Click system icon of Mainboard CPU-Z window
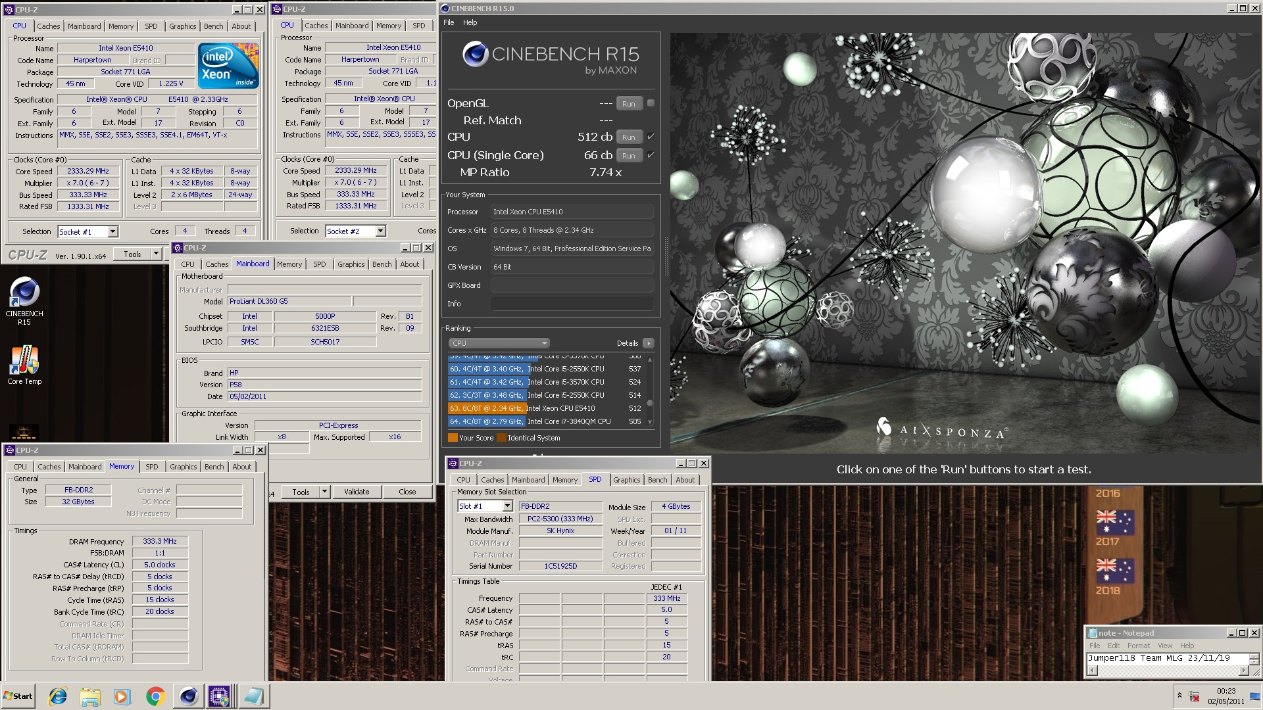Viewport: 1263px width, 710px height. tap(178, 248)
